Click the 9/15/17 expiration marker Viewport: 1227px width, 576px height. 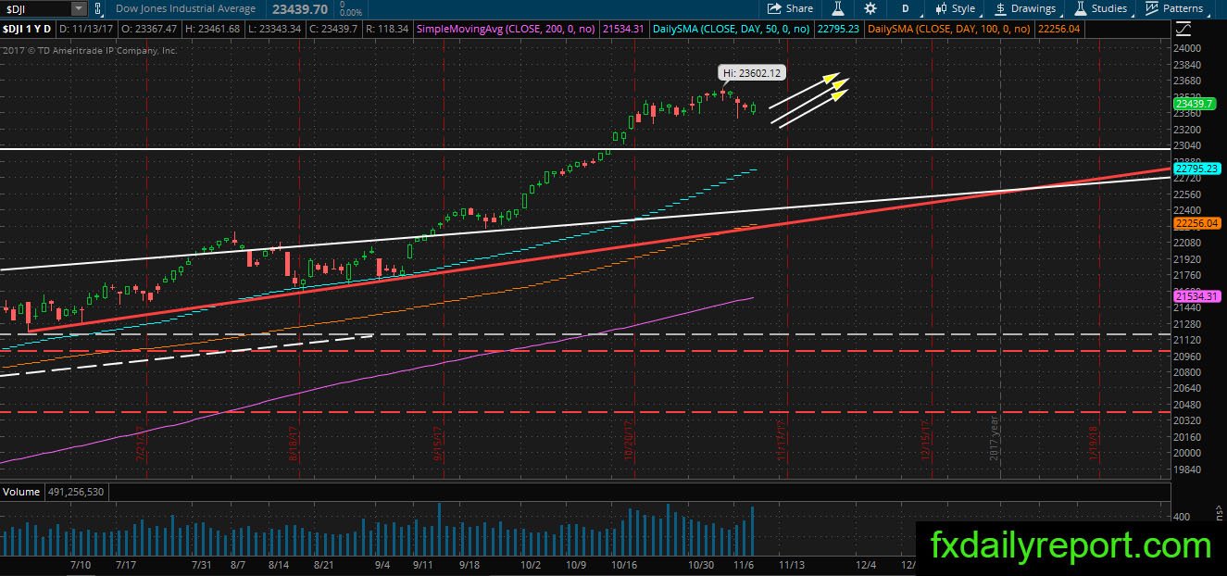438,444
